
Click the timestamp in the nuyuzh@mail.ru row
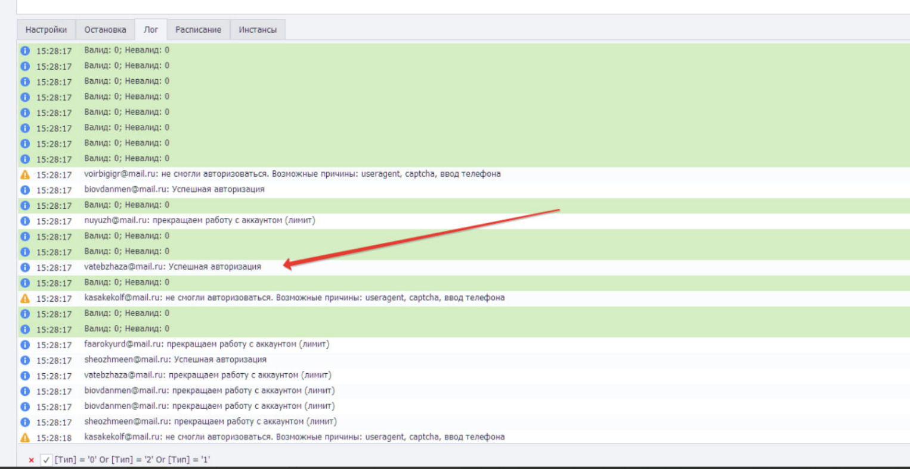[x=54, y=221]
